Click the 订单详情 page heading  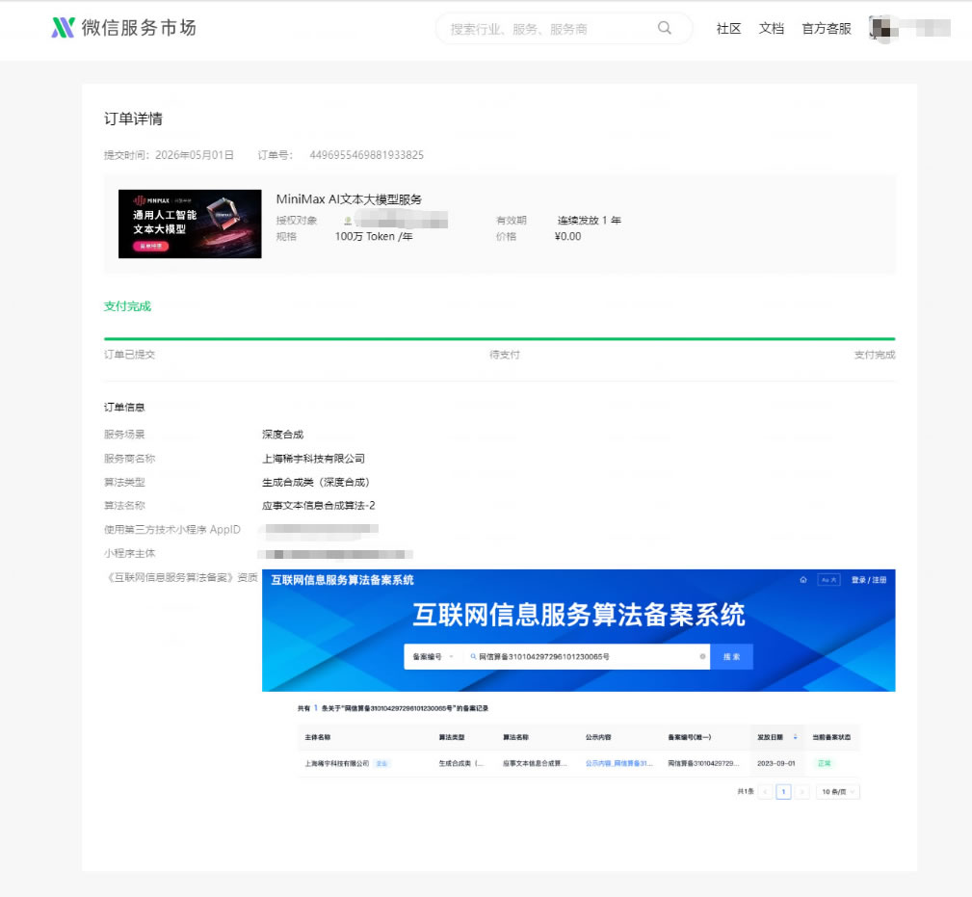click(x=133, y=119)
